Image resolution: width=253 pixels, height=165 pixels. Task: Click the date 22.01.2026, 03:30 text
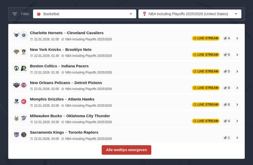[x=47, y=122]
